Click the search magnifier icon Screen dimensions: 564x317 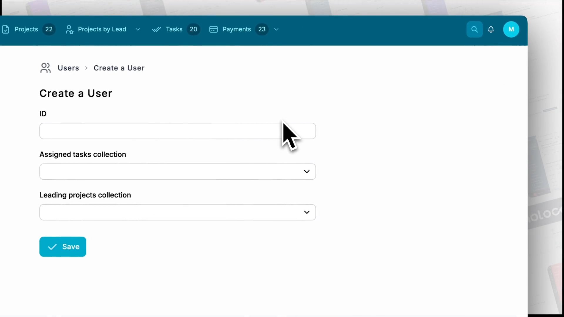point(474,29)
